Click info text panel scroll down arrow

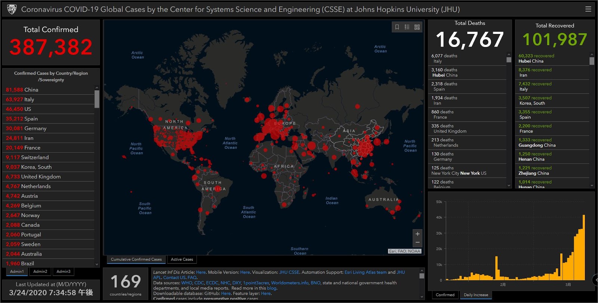coord(422,297)
